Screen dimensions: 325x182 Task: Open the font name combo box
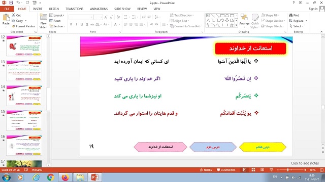point(81,17)
